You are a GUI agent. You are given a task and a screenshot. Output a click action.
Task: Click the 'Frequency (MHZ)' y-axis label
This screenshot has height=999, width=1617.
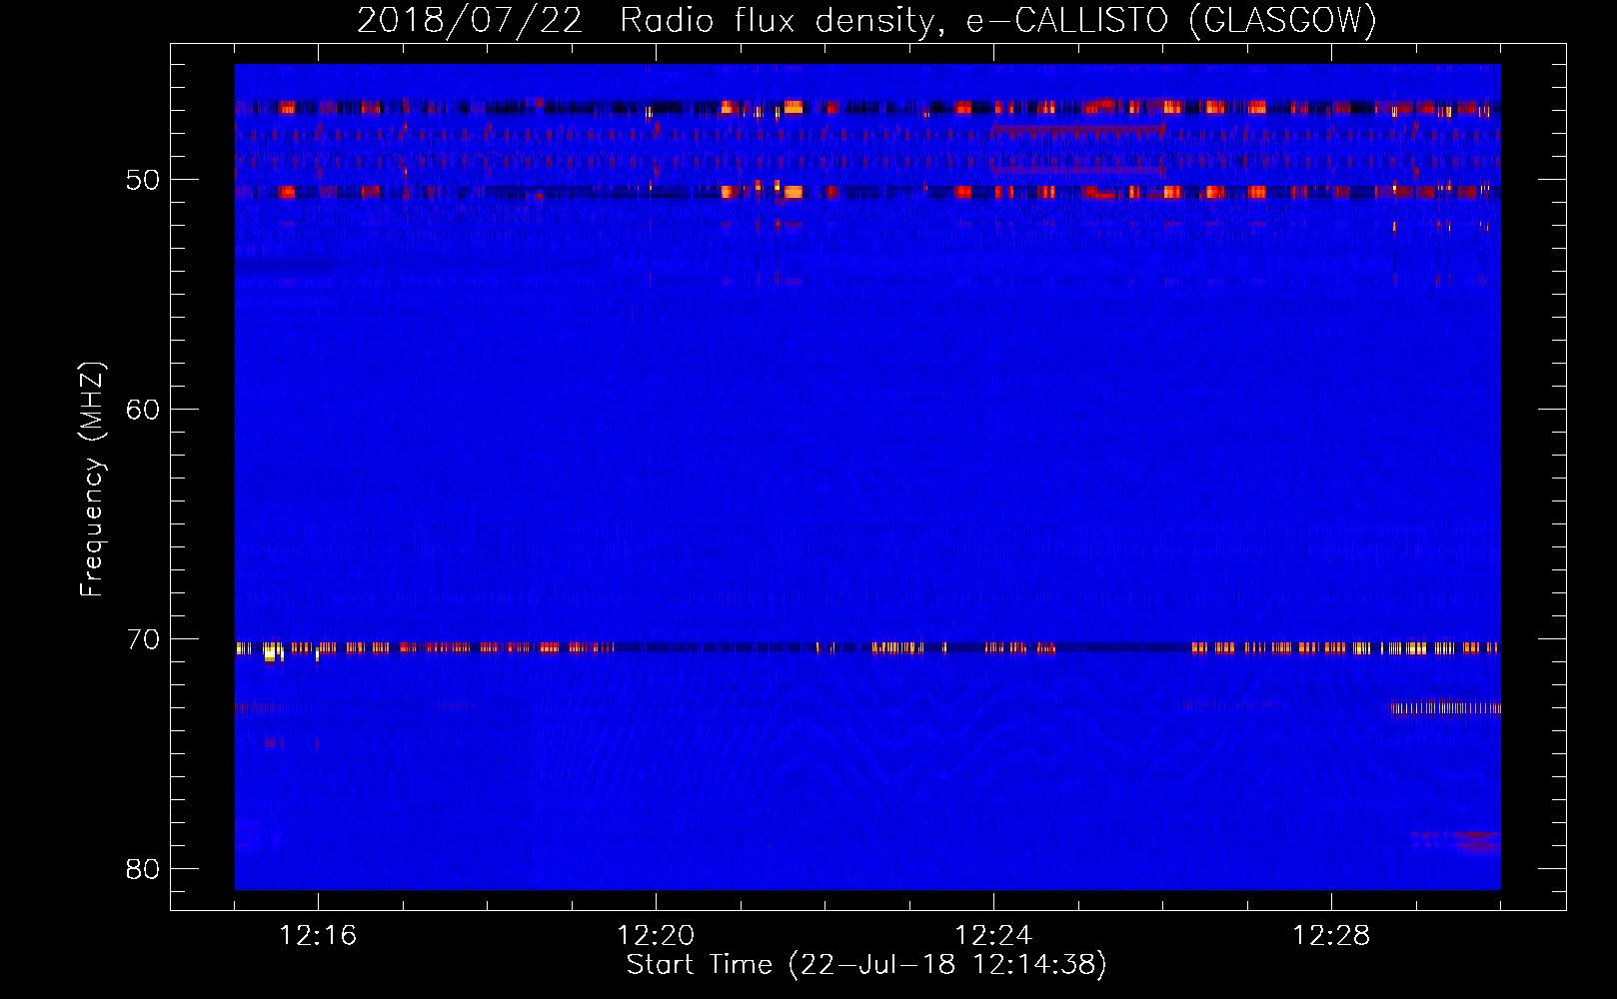(92, 480)
